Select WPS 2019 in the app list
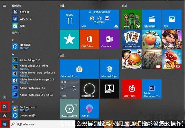This screenshot has height=128, width=185. click(25, 18)
